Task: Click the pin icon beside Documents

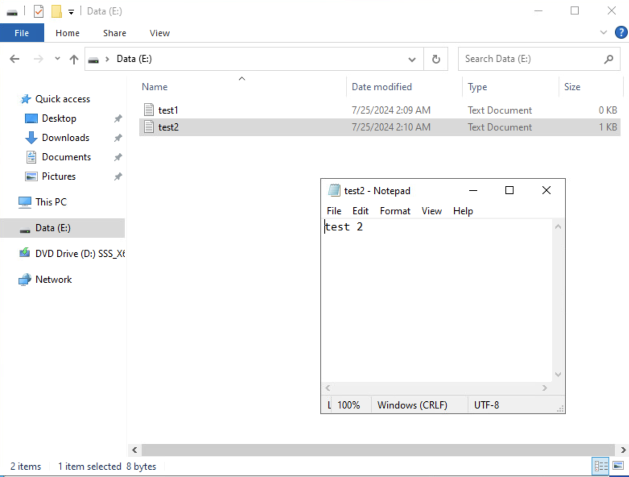Action: (x=118, y=157)
